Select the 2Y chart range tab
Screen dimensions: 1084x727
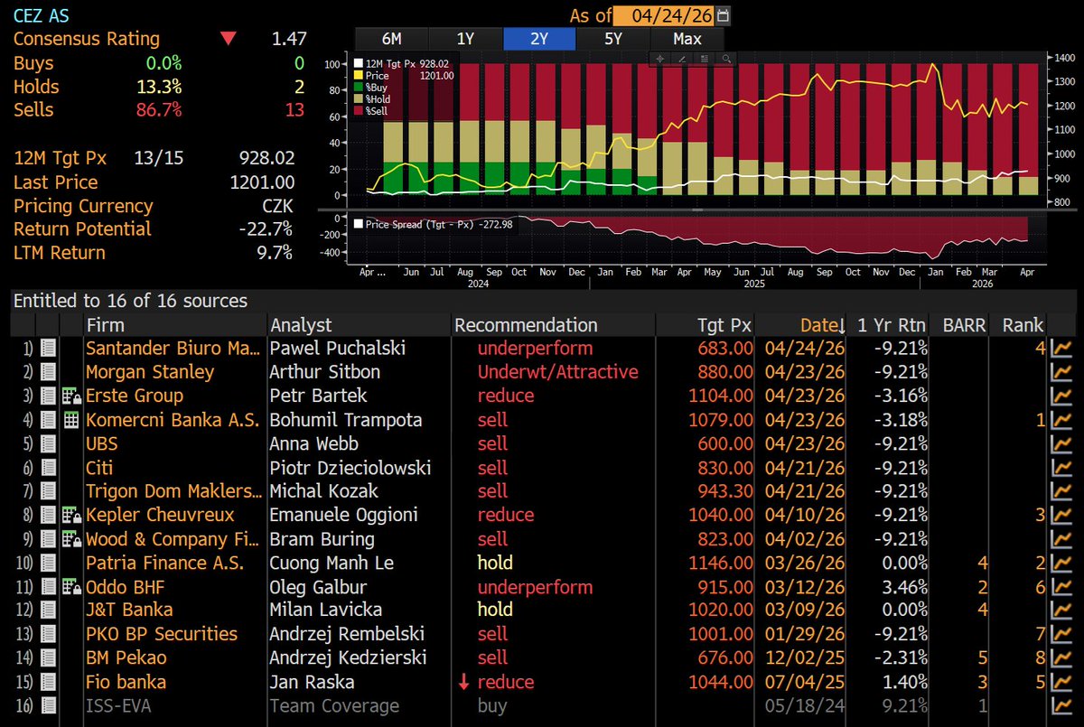point(539,39)
